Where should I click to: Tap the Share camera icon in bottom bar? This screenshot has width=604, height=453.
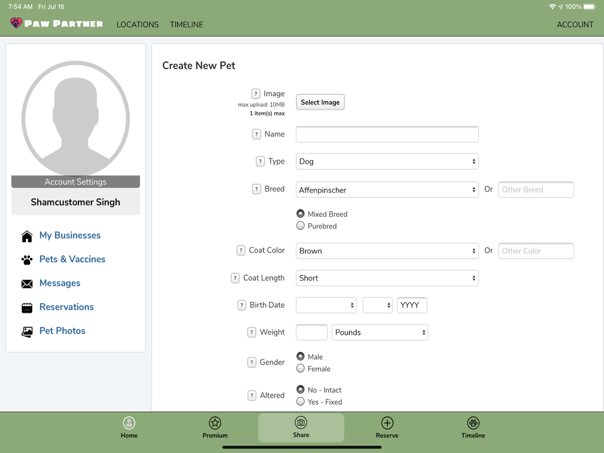[301, 423]
